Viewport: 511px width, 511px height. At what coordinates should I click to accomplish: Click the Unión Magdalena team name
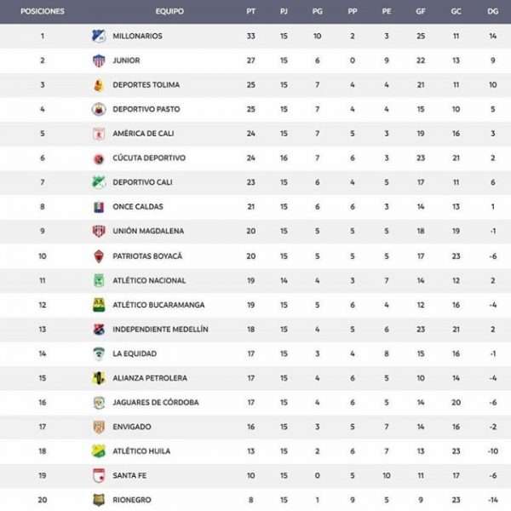148,231
